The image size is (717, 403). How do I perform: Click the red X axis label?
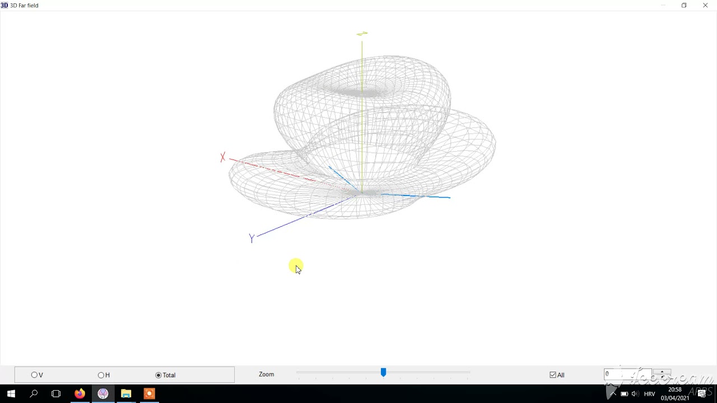tap(223, 157)
